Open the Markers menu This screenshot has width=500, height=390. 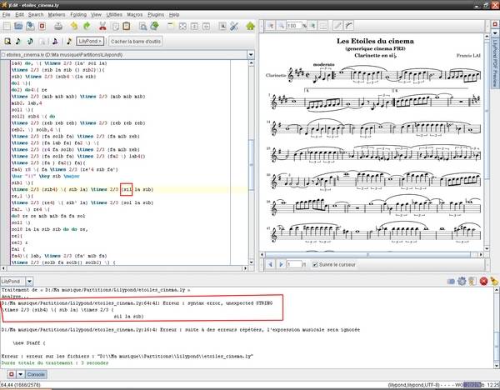[x=57, y=15]
